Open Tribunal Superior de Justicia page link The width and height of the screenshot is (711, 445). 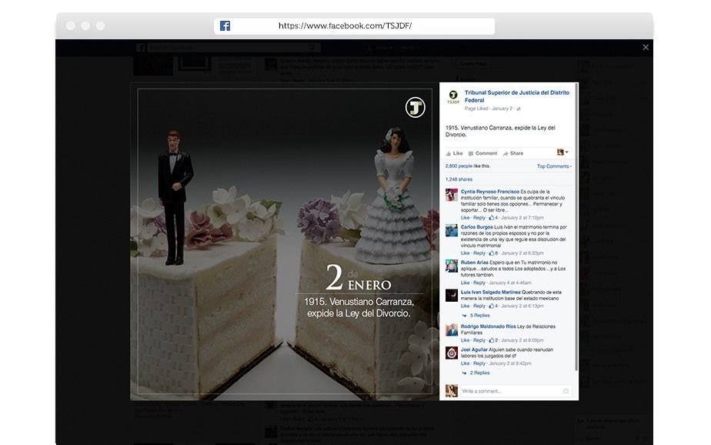tap(516, 96)
